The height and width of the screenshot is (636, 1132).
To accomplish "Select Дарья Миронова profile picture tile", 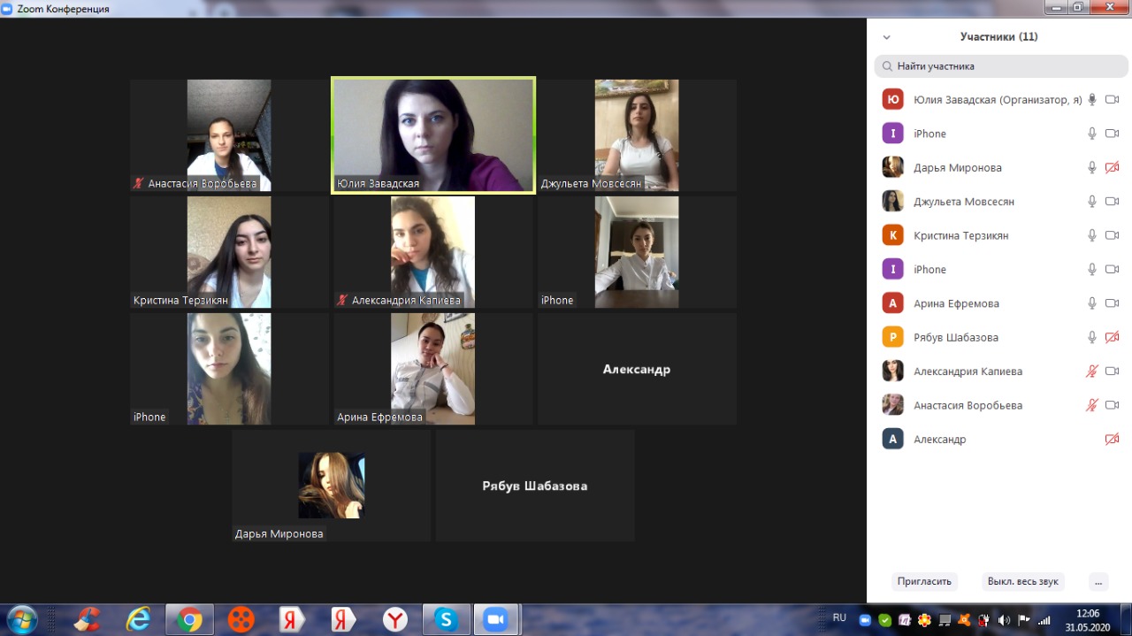I will tap(332, 486).
